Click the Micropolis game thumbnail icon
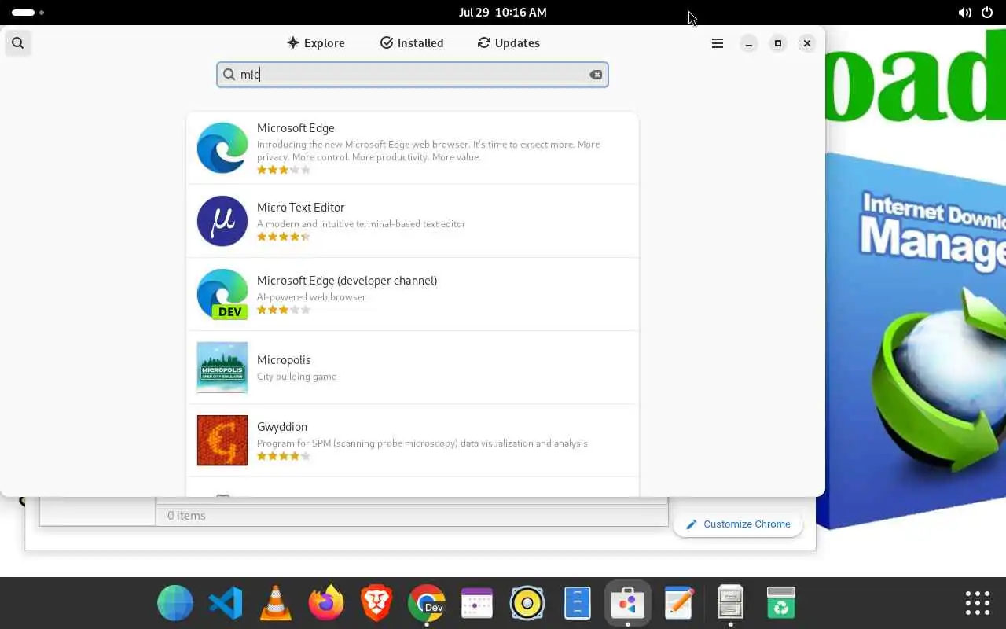 [x=222, y=367]
